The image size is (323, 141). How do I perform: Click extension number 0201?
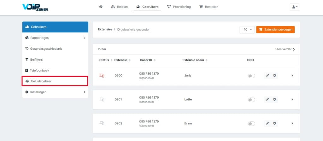coord(119,99)
